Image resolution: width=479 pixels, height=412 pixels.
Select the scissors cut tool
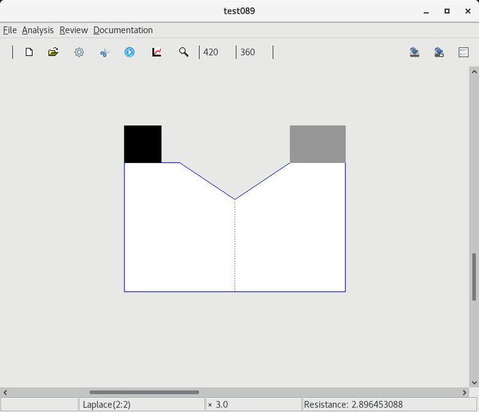pyautogui.click(x=104, y=52)
